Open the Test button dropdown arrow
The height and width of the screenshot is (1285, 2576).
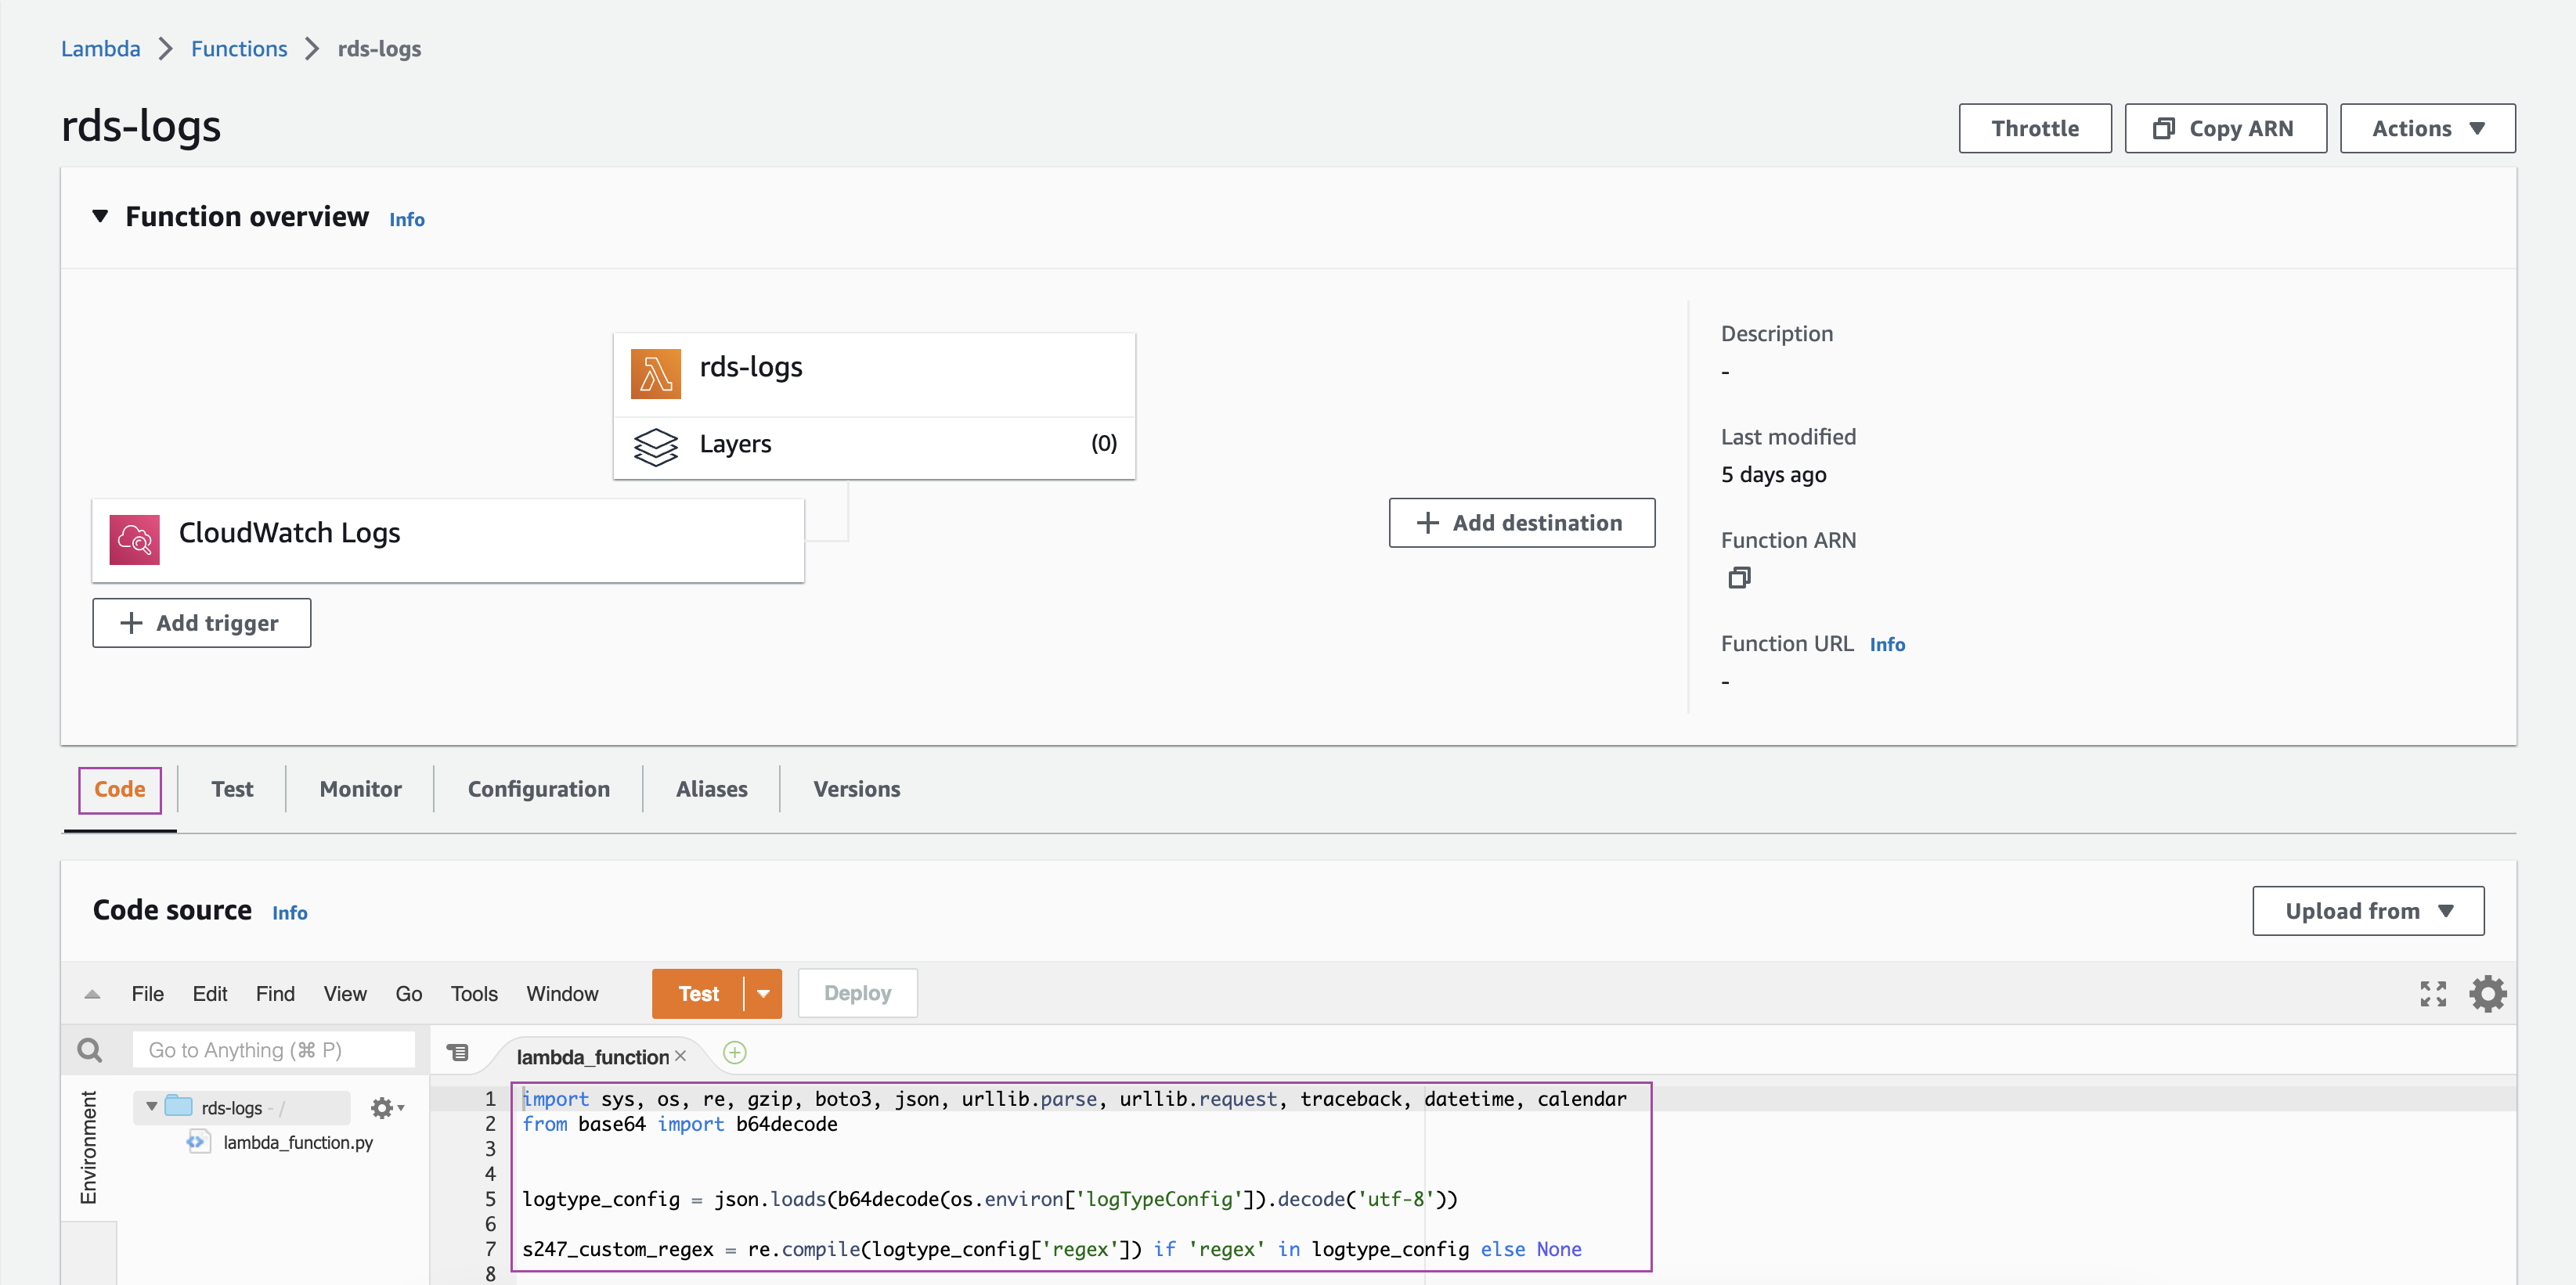763,994
